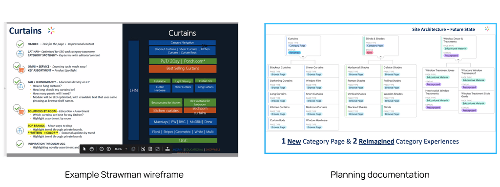Click the Kitchen curtains orange block
The width and height of the screenshot is (500, 187).
point(166,111)
